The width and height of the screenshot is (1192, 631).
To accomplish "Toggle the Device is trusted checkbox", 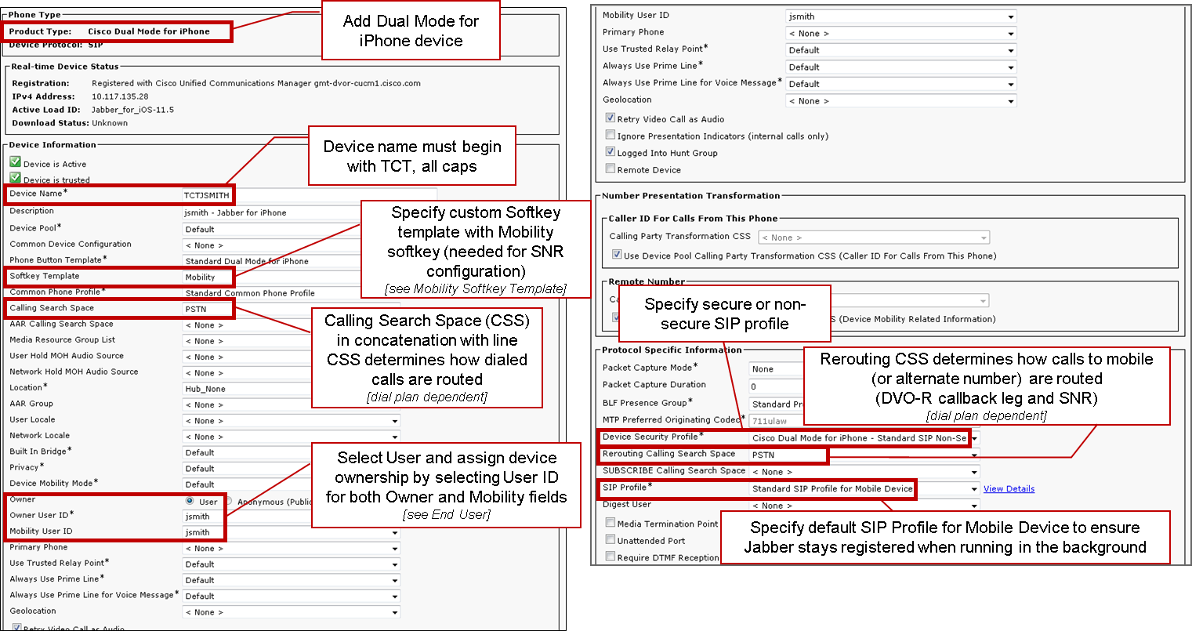I will point(15,178).
